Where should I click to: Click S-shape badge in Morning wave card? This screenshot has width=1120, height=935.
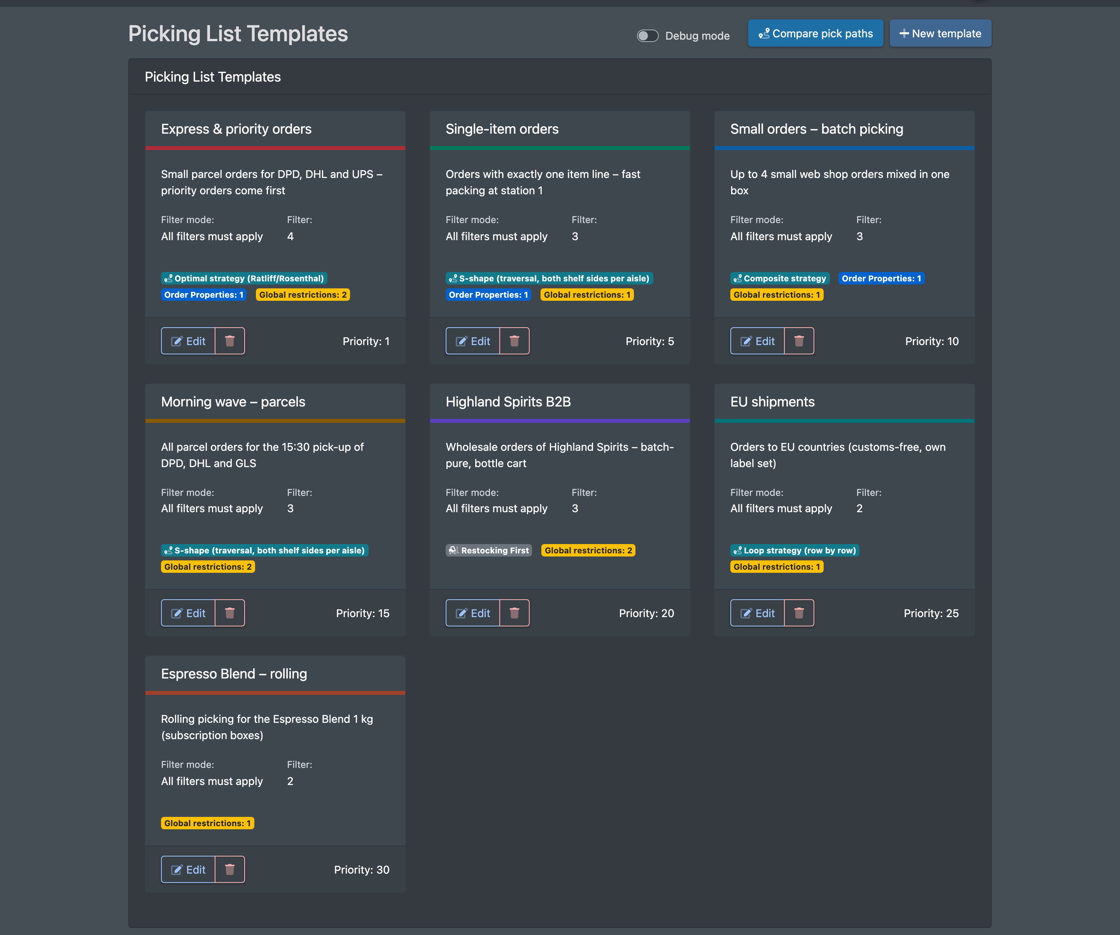pos(264,550)
